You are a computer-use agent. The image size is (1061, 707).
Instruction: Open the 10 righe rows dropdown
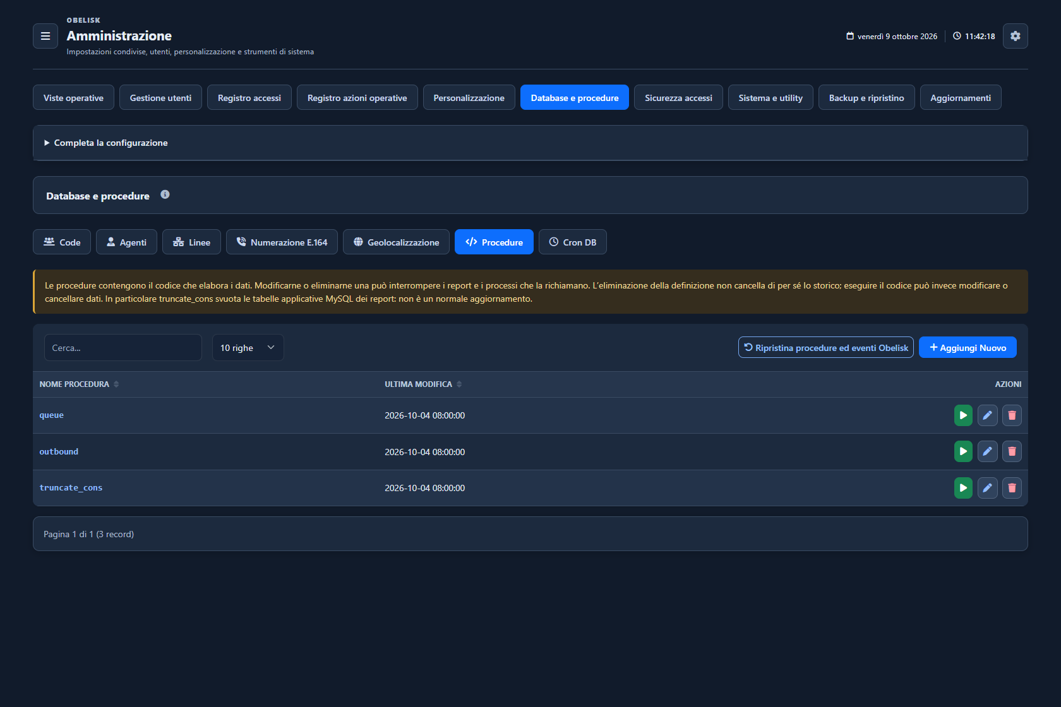click(248, 348)
